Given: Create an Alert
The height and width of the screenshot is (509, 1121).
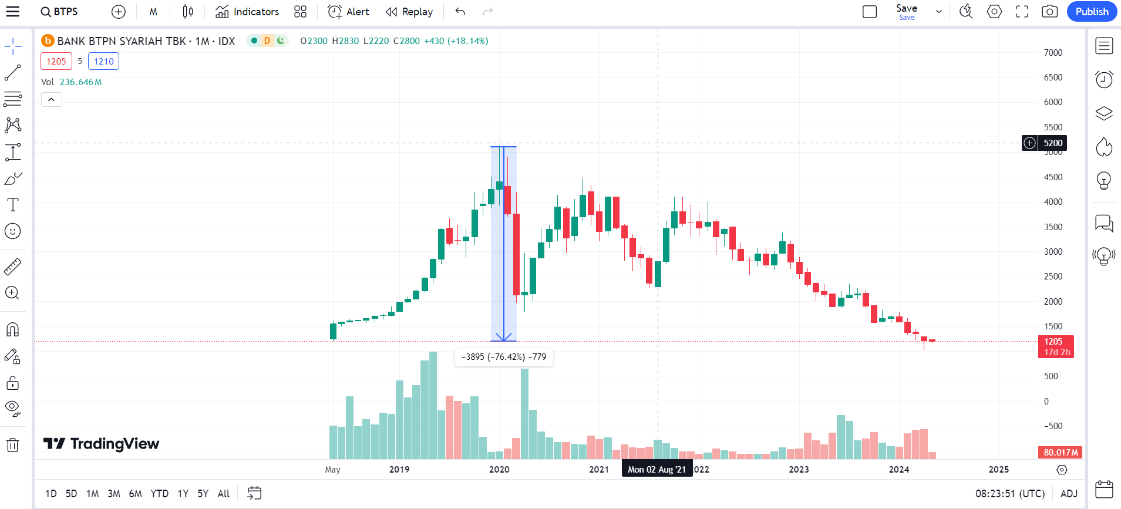Looking at the screenshot, I should pyautogui.click(x=349, y=12).
